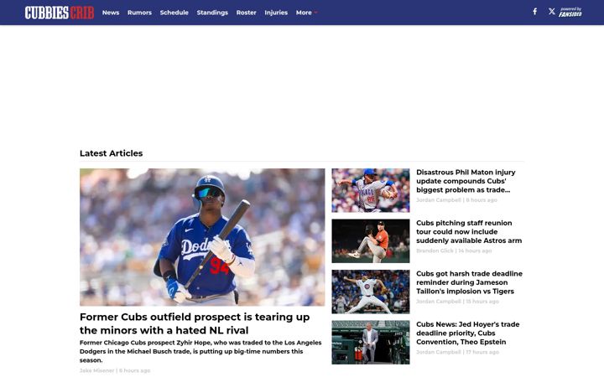Click author name Jake Misener
This screenshot has width=604, height=377.
pos(96,370)
